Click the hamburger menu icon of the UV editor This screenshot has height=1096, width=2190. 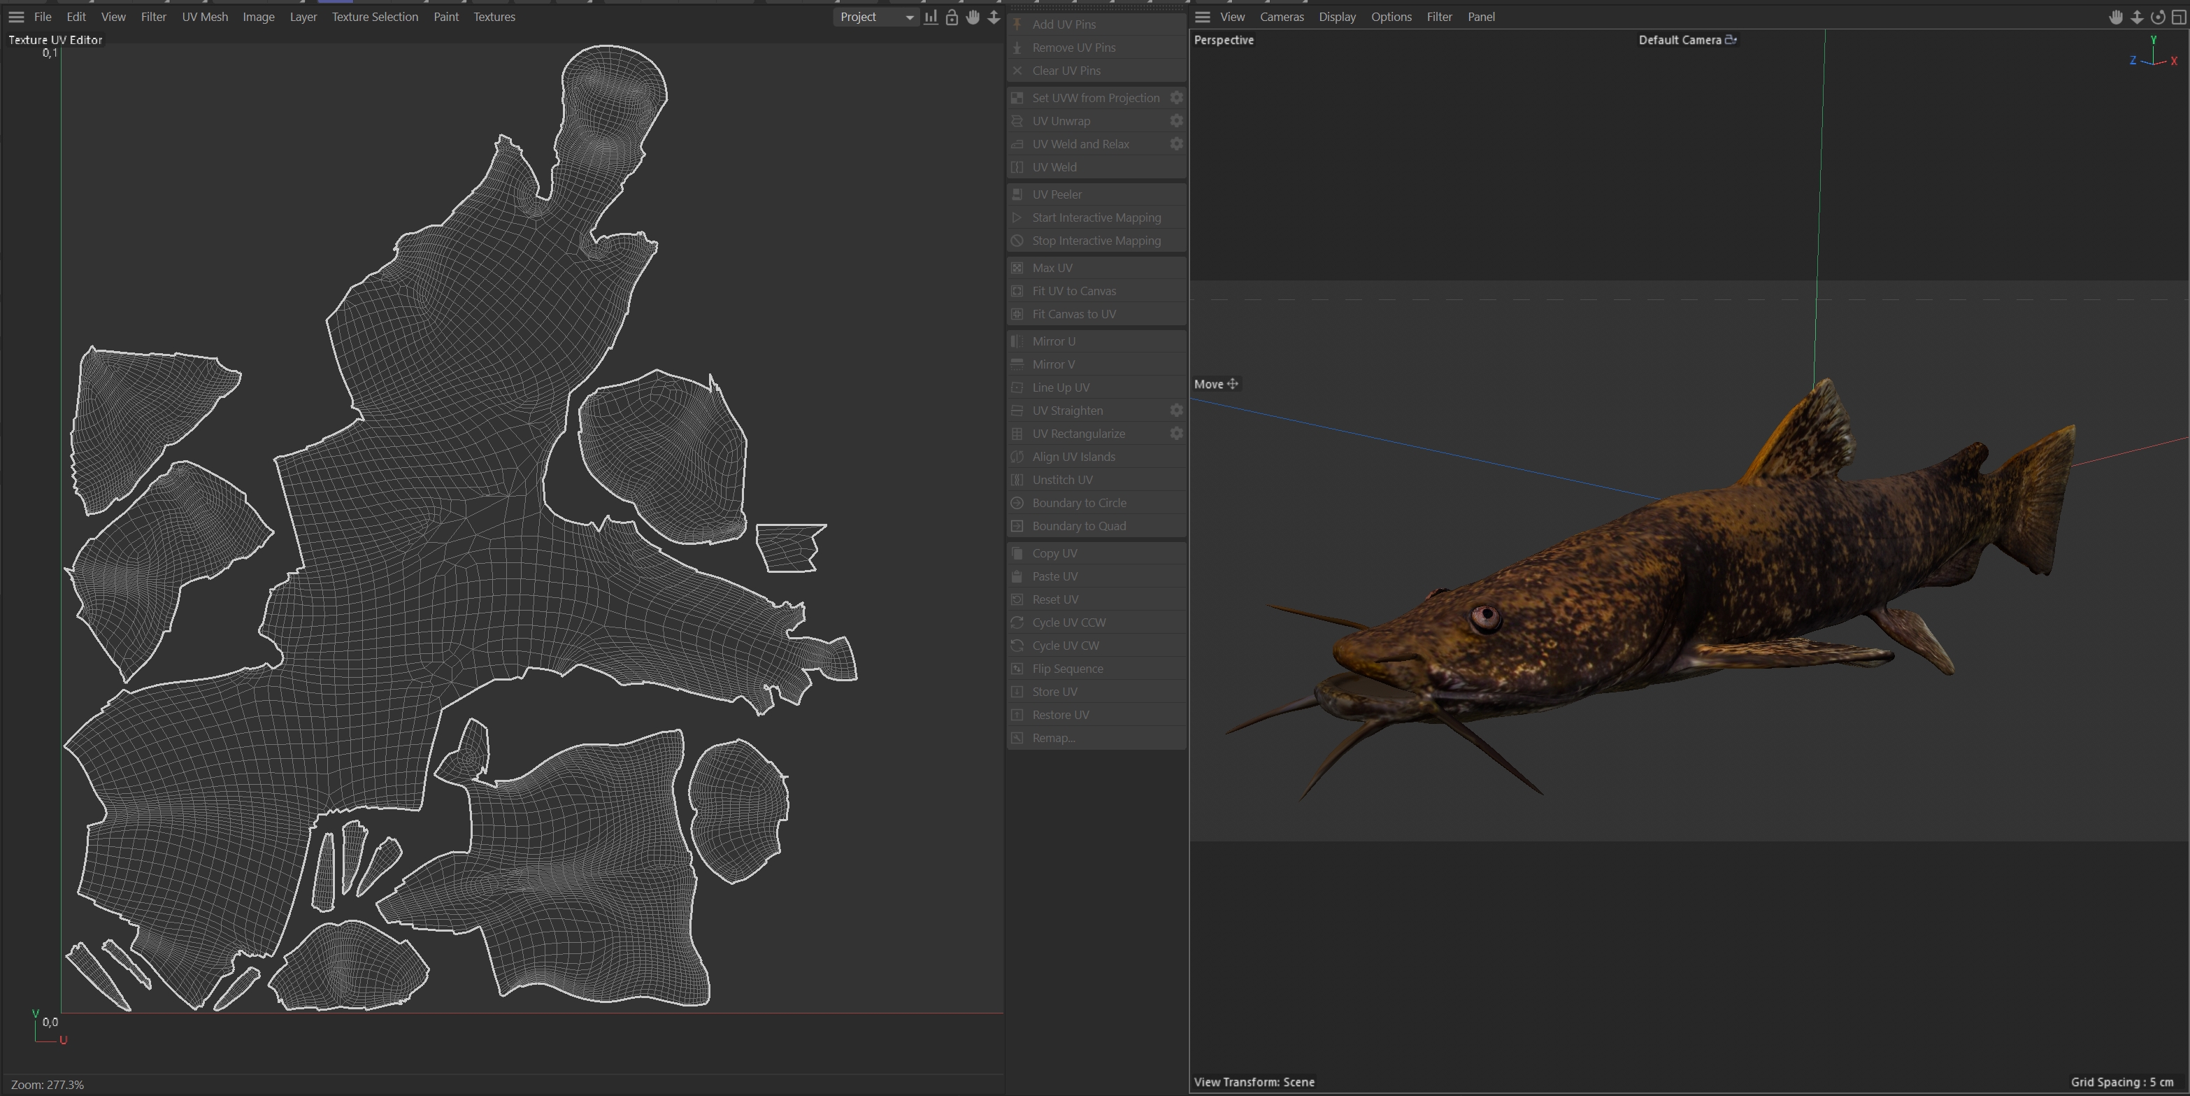click(x=16, y=17)
